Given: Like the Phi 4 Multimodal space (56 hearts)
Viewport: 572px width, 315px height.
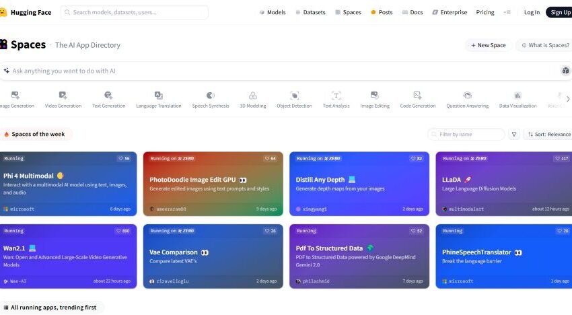Looking at the screenshot, I should pyautogui.click(x=124, y=158).
